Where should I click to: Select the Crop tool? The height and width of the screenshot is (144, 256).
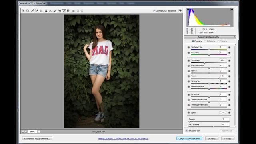46,11
